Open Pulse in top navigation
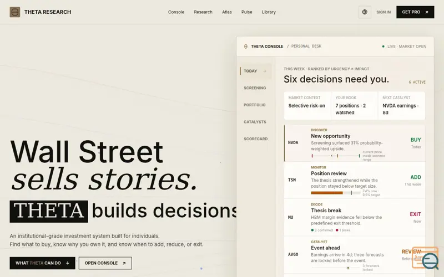 pyautogui.click(x=246, y=12)
